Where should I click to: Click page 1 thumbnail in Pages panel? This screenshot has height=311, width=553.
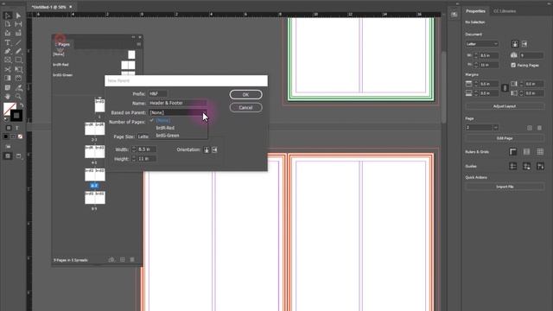(x=99, y=105)
